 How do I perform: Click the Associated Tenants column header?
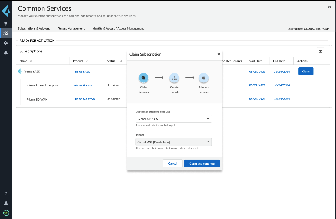pos(232,61)
